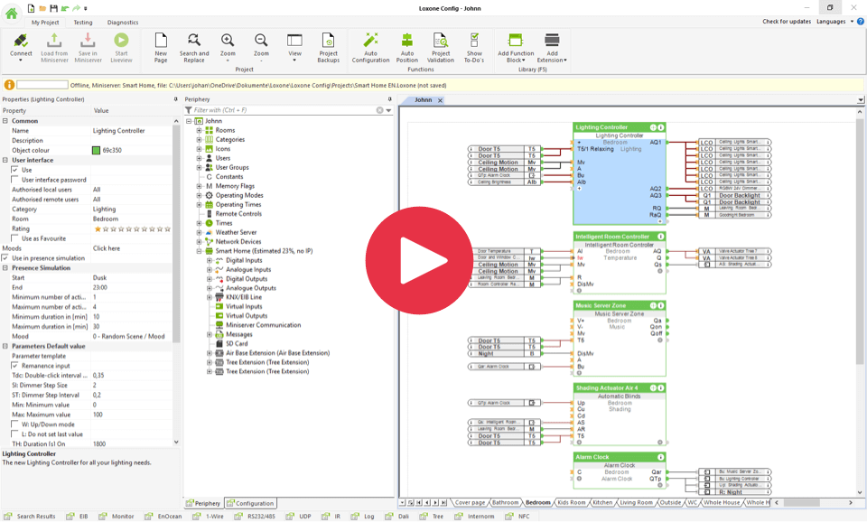
Task: Click Save in Miniserver icon
Action: pos(88,41)
